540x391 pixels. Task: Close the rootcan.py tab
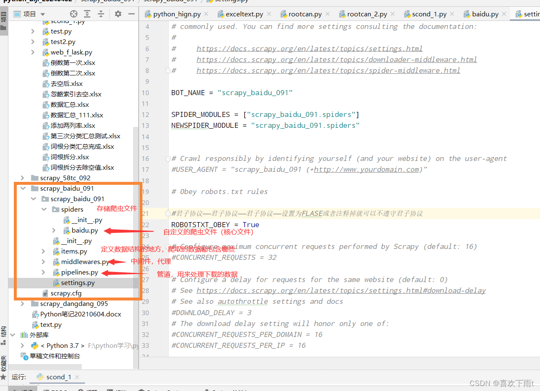(328, 14)
